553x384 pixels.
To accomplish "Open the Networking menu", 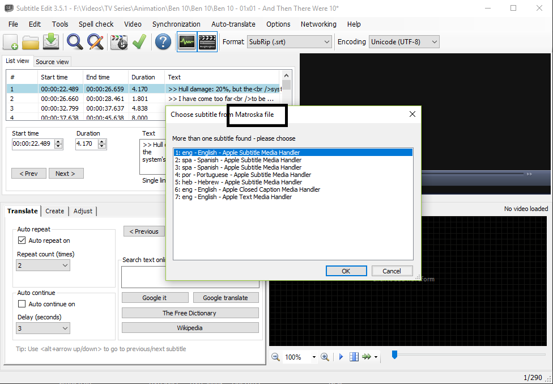I will (318, 24).
